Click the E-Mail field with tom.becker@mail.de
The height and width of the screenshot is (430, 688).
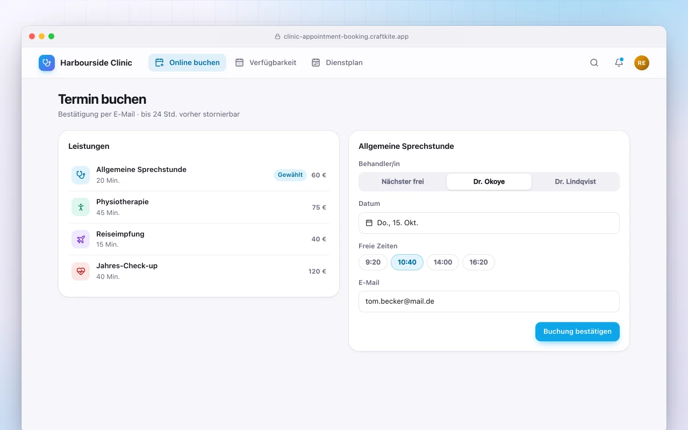(489, 302)
